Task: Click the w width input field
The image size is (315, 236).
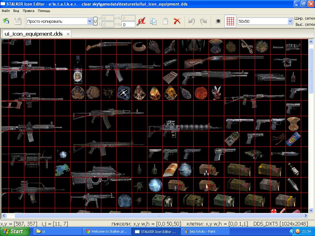Action: pyautogui.click(x=108, y=18)
